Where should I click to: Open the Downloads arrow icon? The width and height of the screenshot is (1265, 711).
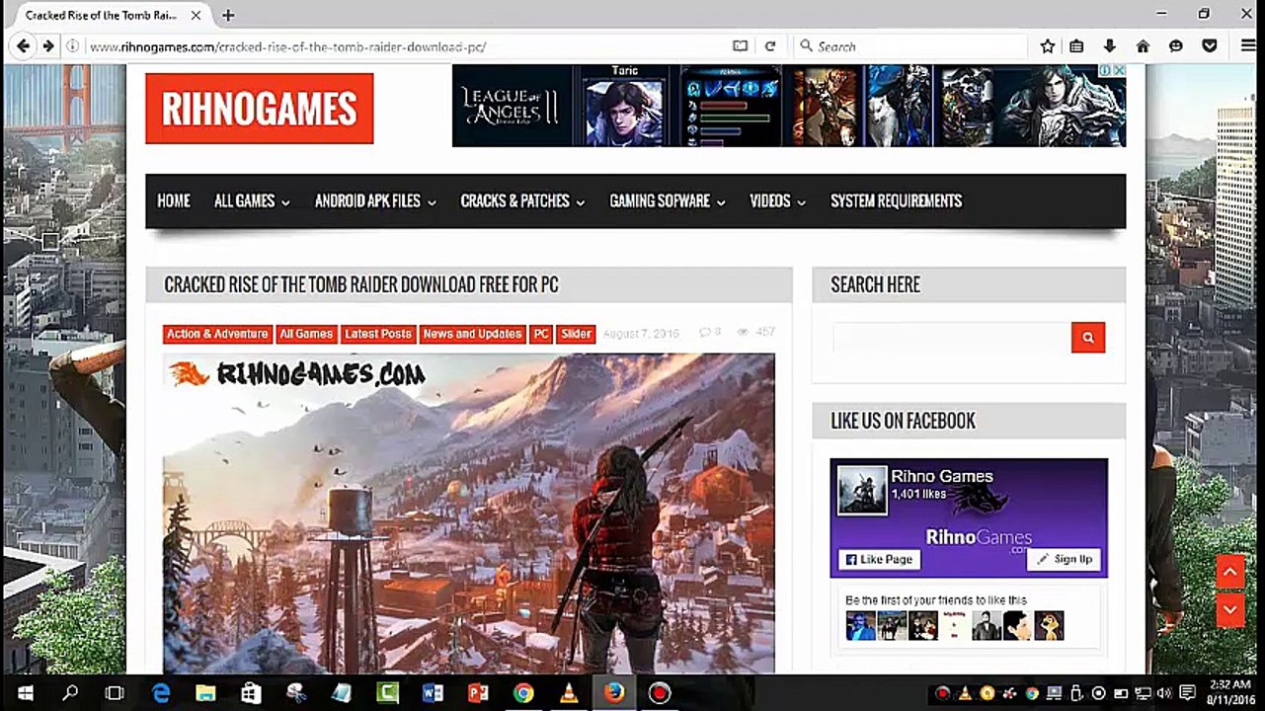tap(1109, 46)
